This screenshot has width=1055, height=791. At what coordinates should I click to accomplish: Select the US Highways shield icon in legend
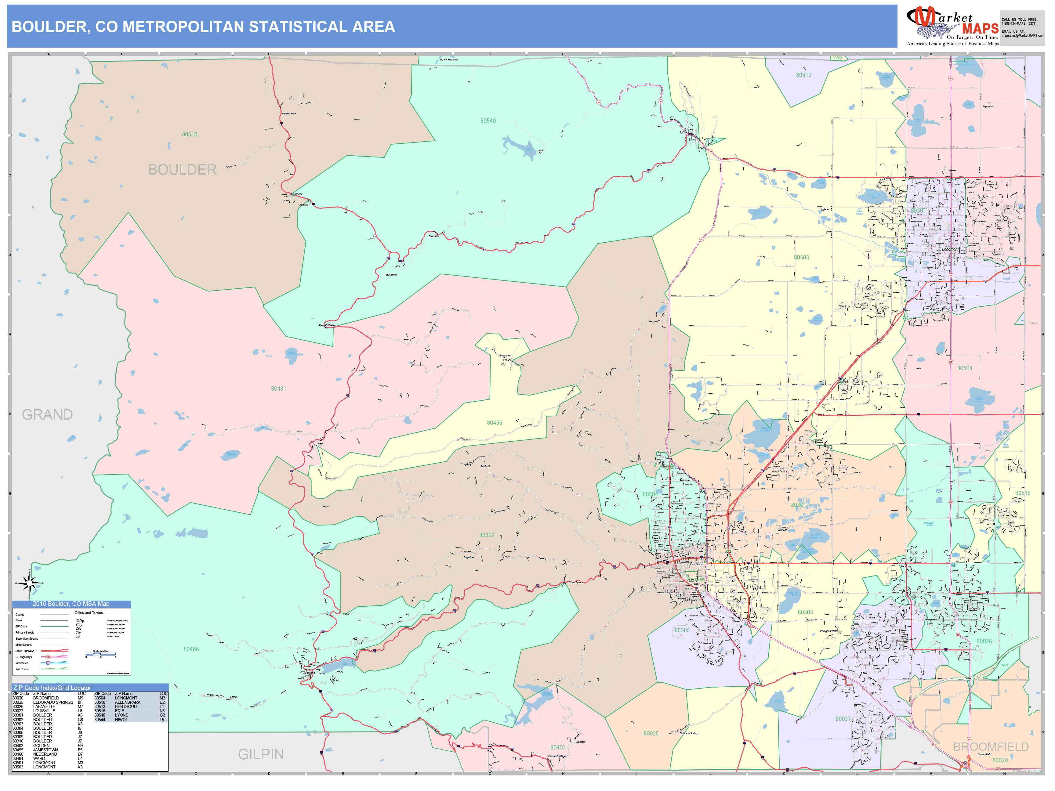[x=48, y=657]
